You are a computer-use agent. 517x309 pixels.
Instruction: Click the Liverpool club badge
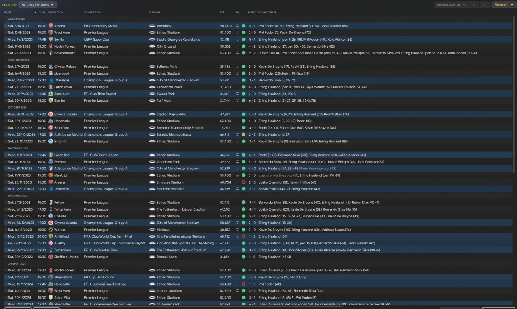(x=50, y=73)
